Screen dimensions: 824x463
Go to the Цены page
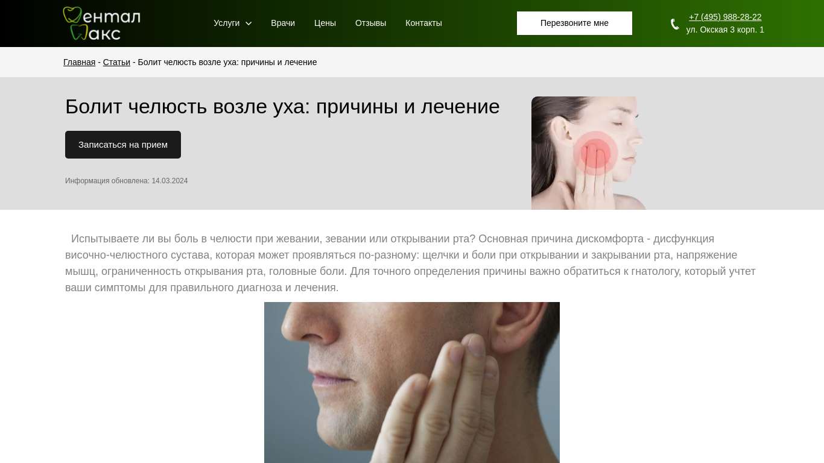[x=325, y=23]
